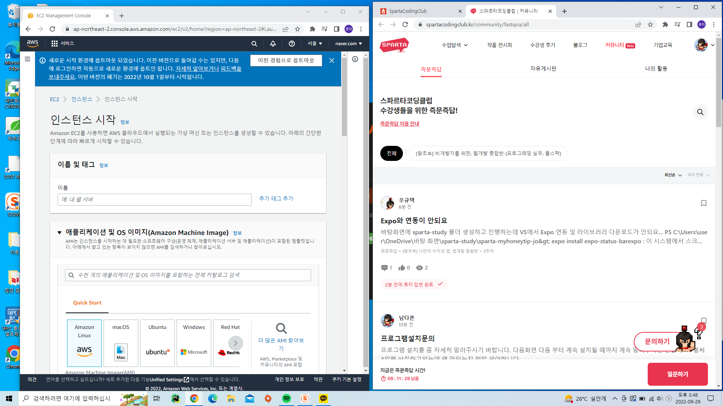Open 즉문즉답 이용 안내 link
723x406 pixels.
[400, 124]
